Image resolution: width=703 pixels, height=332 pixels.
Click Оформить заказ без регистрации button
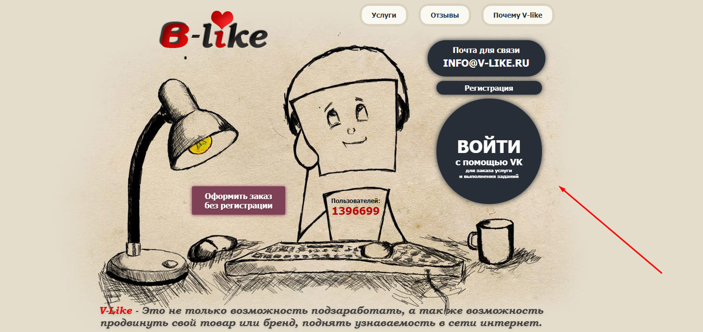(238, 200)
